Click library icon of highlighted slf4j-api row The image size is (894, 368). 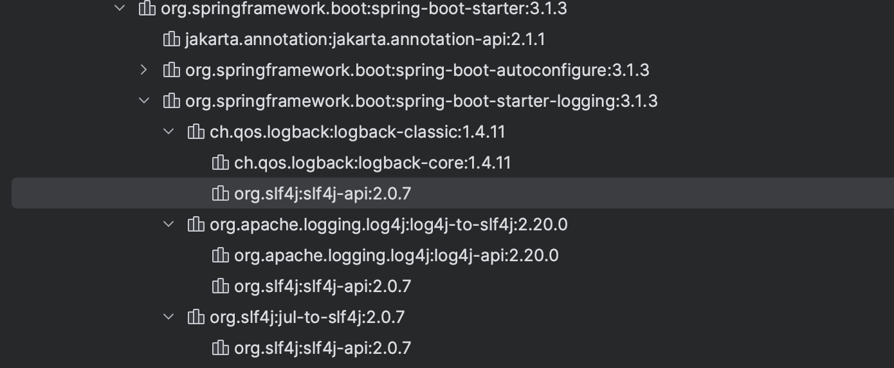(x=221, y=194)
